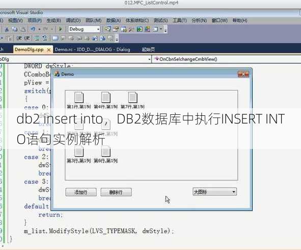301x250 pixels.
Task: Click the Redo arrow icon
Action: (46, 29)
